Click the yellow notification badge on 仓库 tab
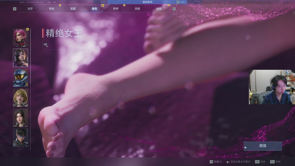This screenshot has width=295, height=166. [169, 6]
